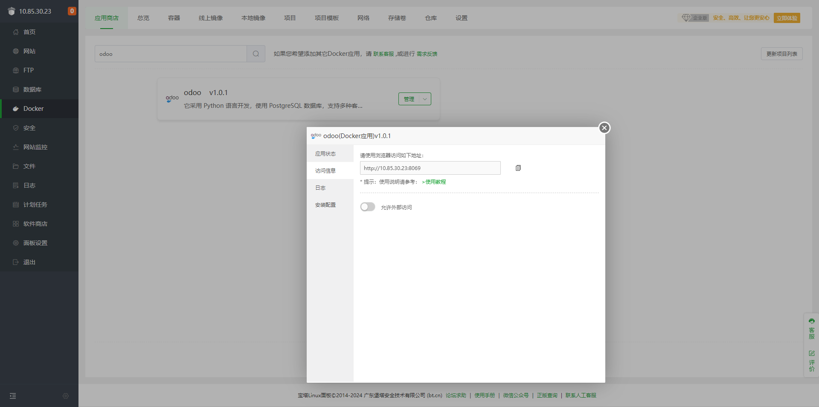
Task: Click the shield icon beside 安全
Action: point(16,128)
